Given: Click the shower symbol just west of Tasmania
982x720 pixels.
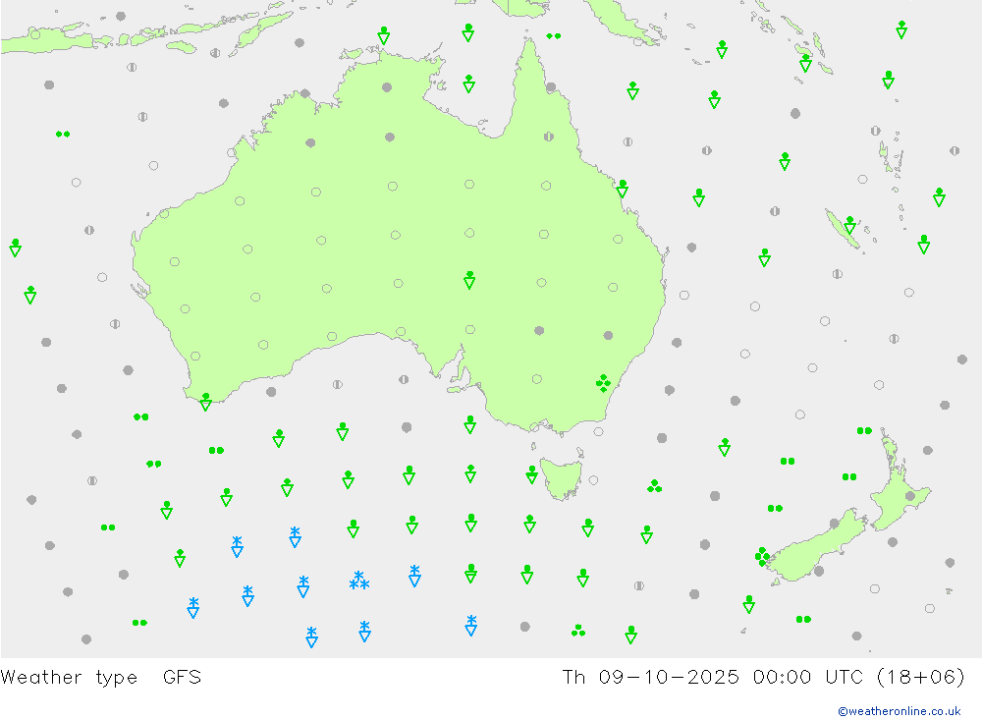Looking at the screenshot, I should point(531,475).
